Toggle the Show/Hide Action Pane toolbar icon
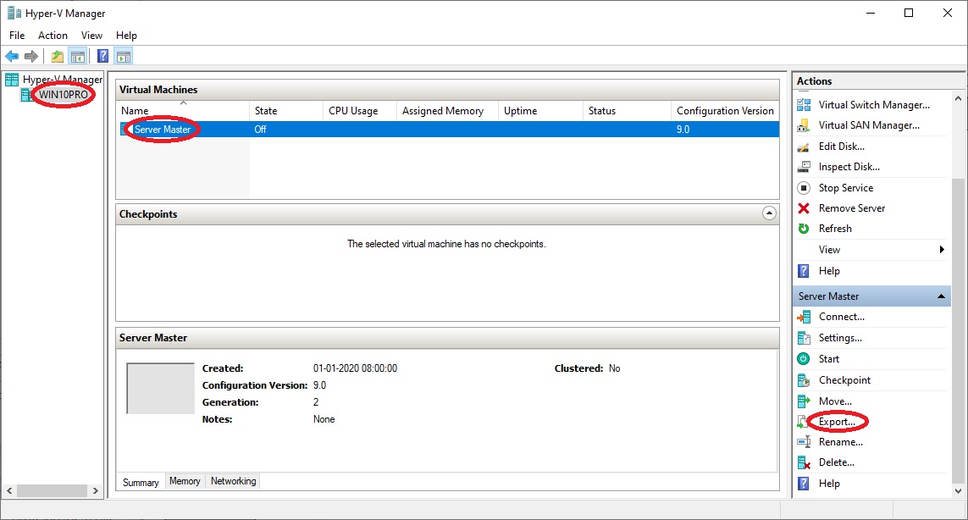This screenshot has height=520, width=968. (124, 57)
